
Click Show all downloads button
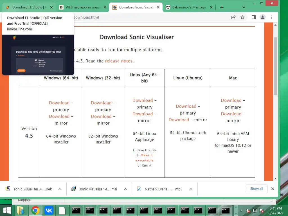(x=256, y=189)
